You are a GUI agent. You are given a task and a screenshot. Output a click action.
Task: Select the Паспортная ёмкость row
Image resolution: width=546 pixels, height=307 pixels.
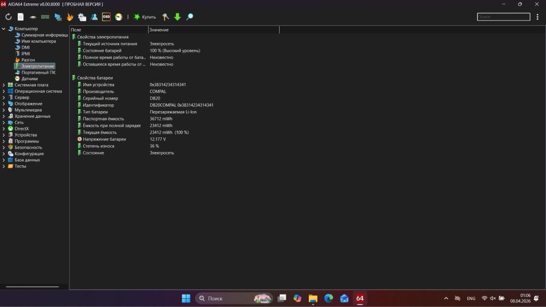(125, 118)
